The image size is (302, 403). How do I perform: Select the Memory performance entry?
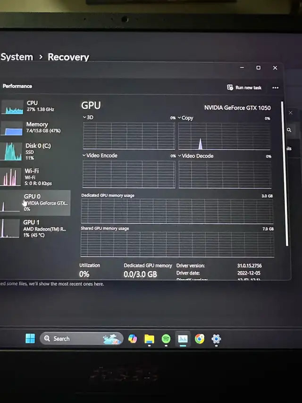[35, 128]
